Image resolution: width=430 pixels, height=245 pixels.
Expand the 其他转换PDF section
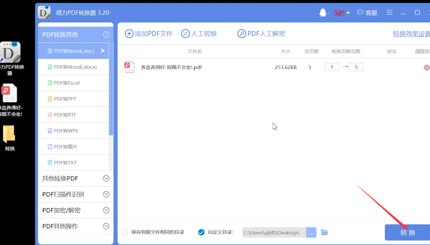tap(75, 179)
